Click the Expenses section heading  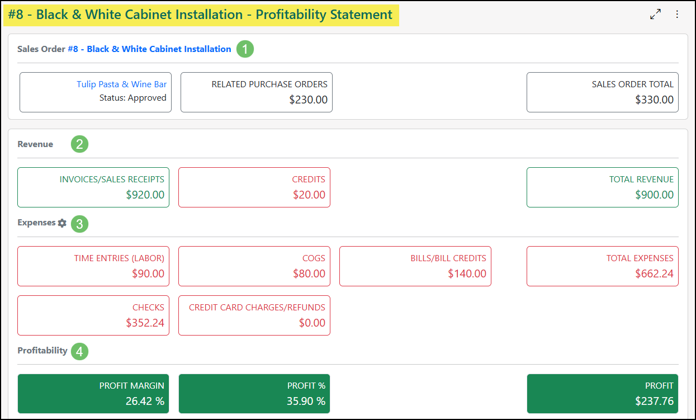click(x=36, y=223)
